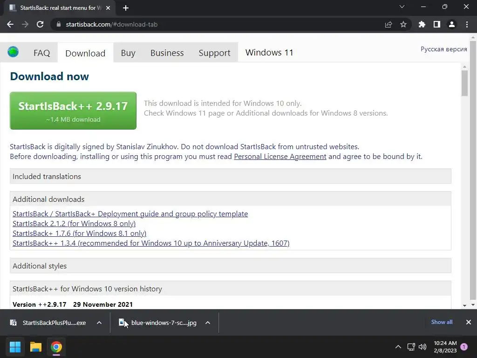Open the Windows Start menu
The width and height of the screenshot is (477, 358).
pyautogui.click(x=15, y=347)
